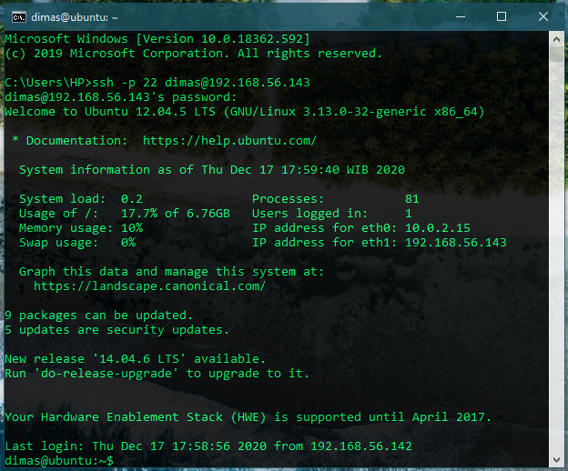This screenshot has width=568, height=471.
Task: Minimize the terminal window
Action: (x=459, y=16)
